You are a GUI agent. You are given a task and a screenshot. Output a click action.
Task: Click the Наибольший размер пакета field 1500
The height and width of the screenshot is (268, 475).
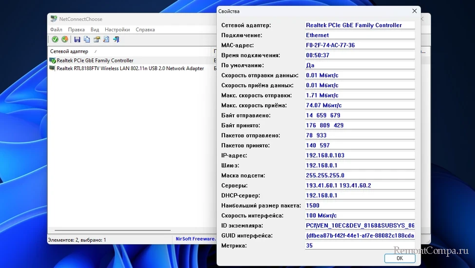(x=360, y=205)
